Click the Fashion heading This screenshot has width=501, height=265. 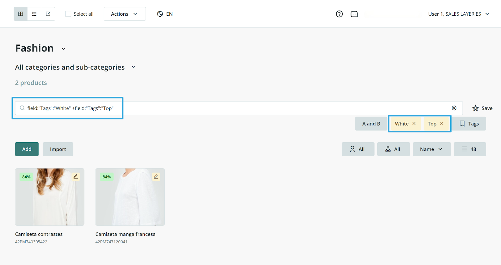click(x=34, y=48)
